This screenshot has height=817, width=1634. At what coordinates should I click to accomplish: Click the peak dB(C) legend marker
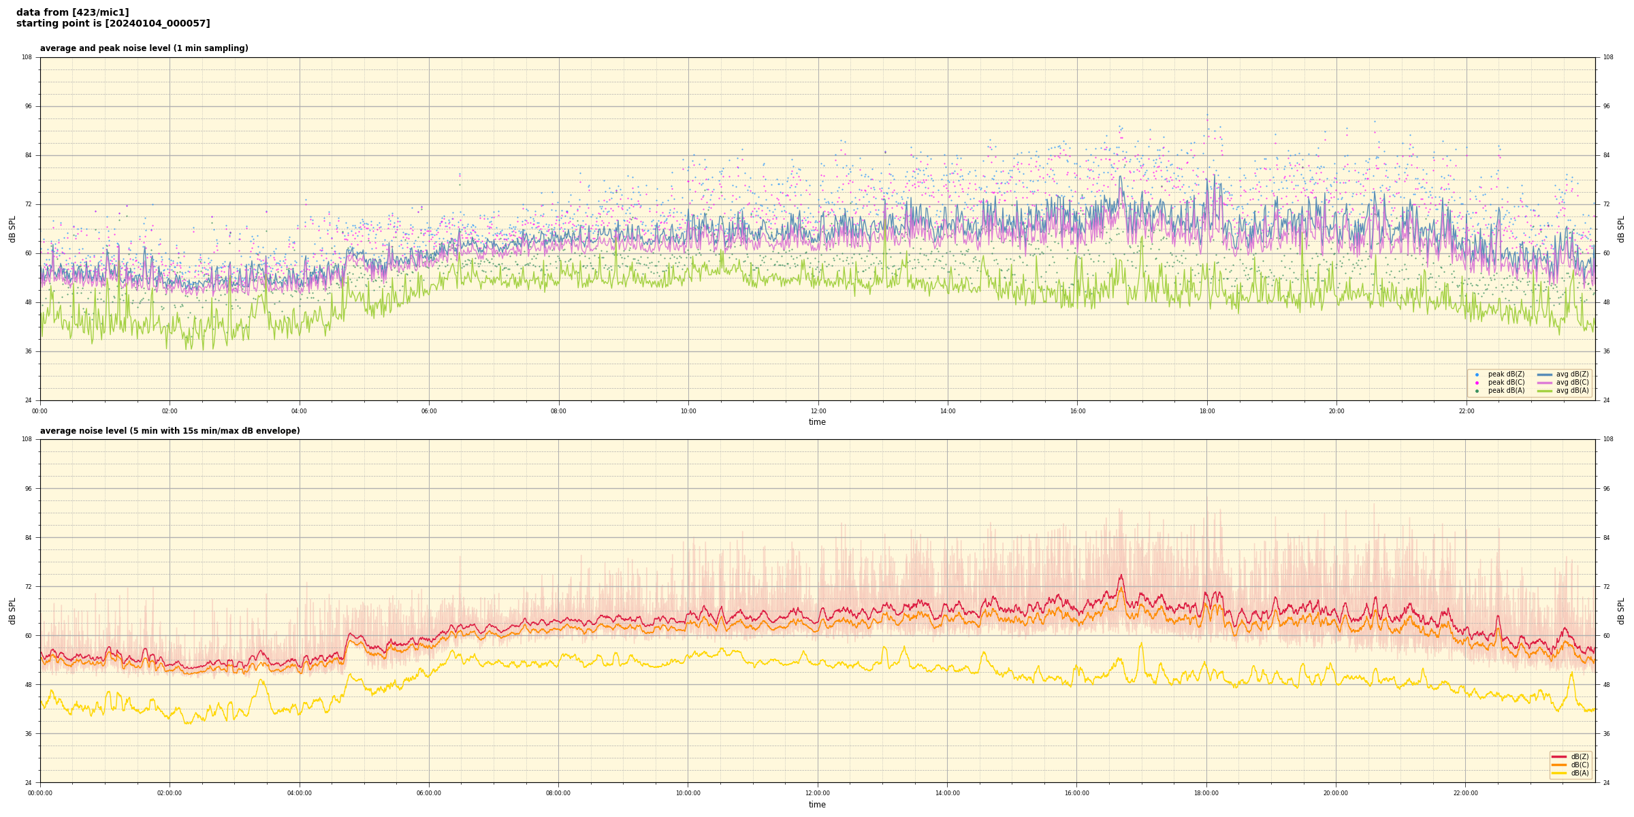[x=1477, y=383]
